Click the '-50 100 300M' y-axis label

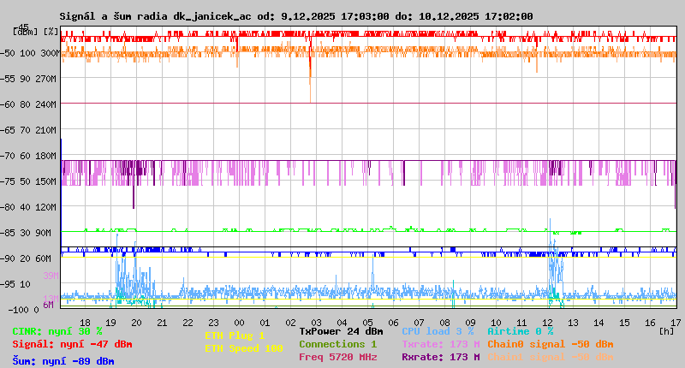(29, 53)
